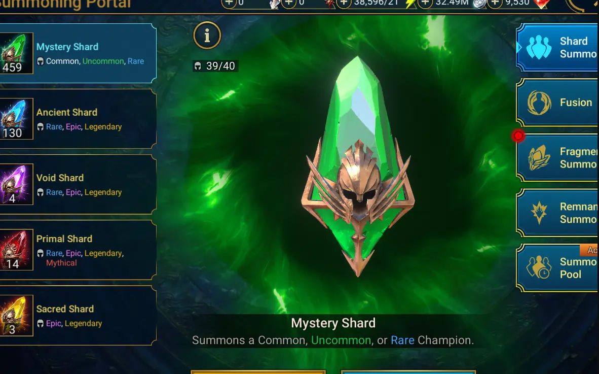The height and width of the screenshot is (374, 599).
Task: Add silver using plus beside 32.49M
Action: click(x=425, y=3)
